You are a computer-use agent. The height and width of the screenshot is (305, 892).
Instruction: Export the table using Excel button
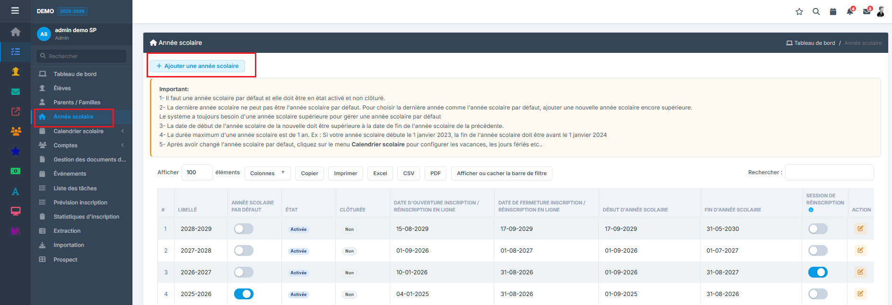[380, 173]
